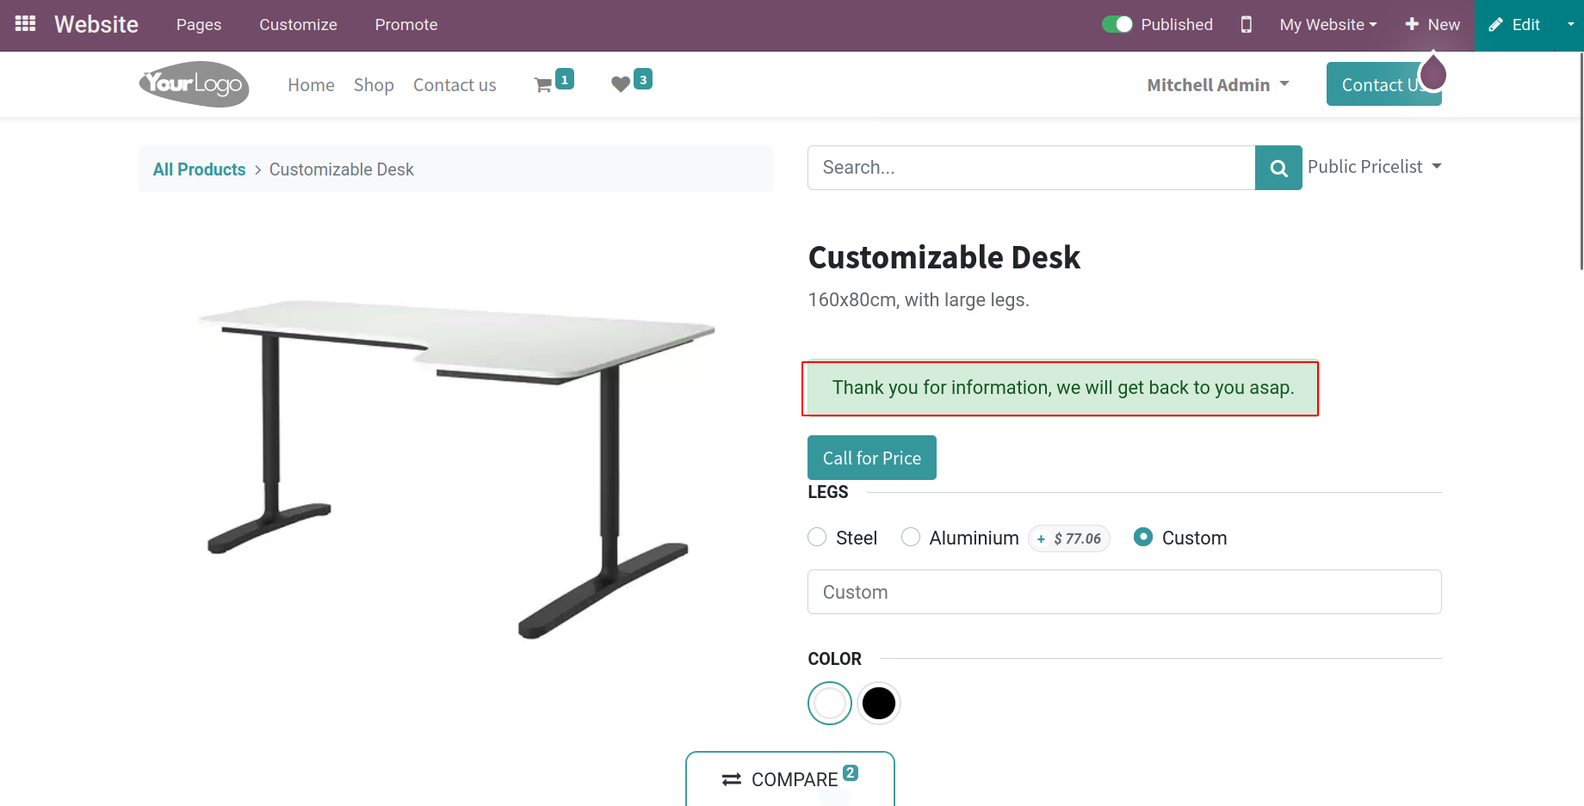This screenshot has height=806, width=1584.
Task: Open My Website switcher dropdown
Action: 1327,25
